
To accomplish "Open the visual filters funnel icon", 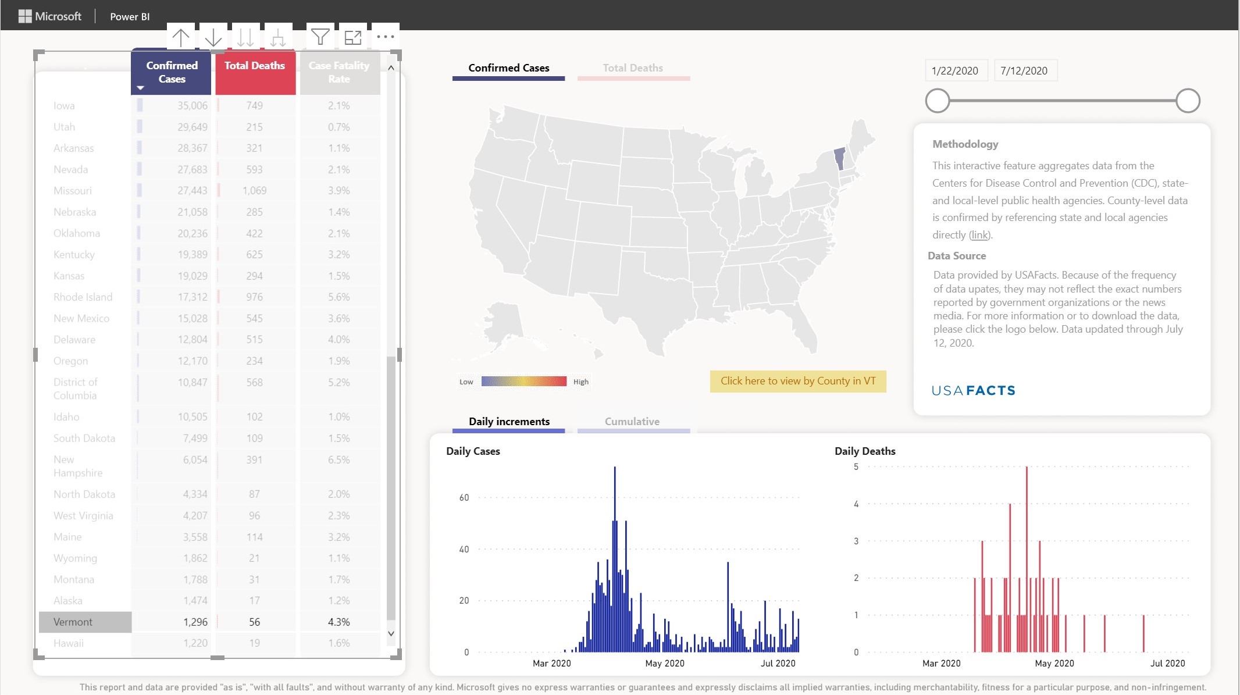I will [x=320, y=37].
